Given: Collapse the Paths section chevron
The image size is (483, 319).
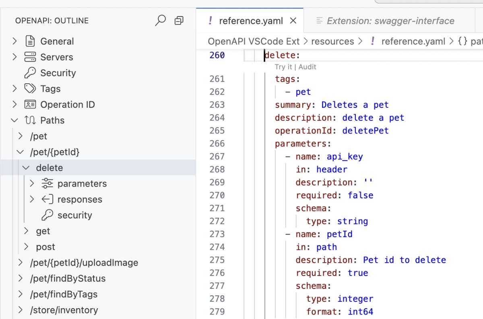Looking at the screenshot, I should (15, 120).
